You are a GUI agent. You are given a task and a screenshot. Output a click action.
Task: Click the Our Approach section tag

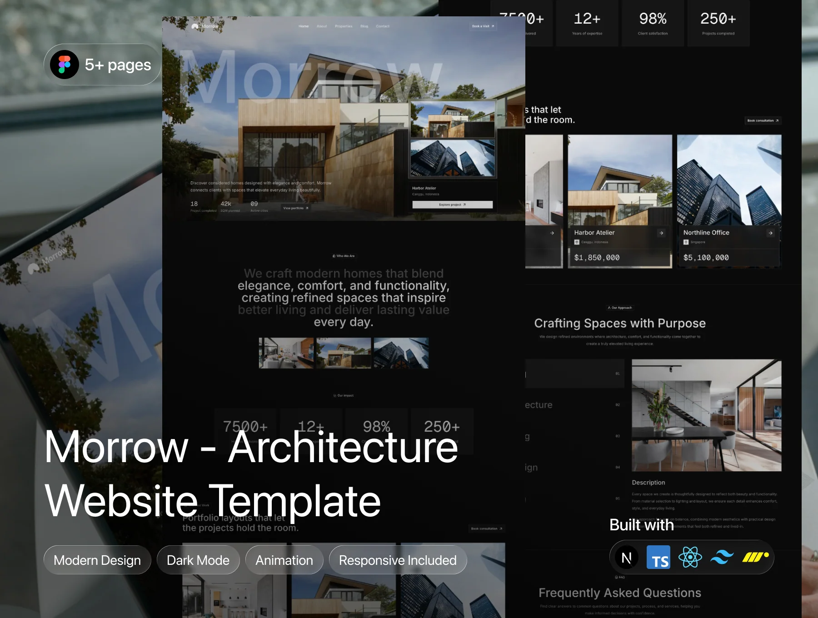pyautogui.click(x=620, y=308)
